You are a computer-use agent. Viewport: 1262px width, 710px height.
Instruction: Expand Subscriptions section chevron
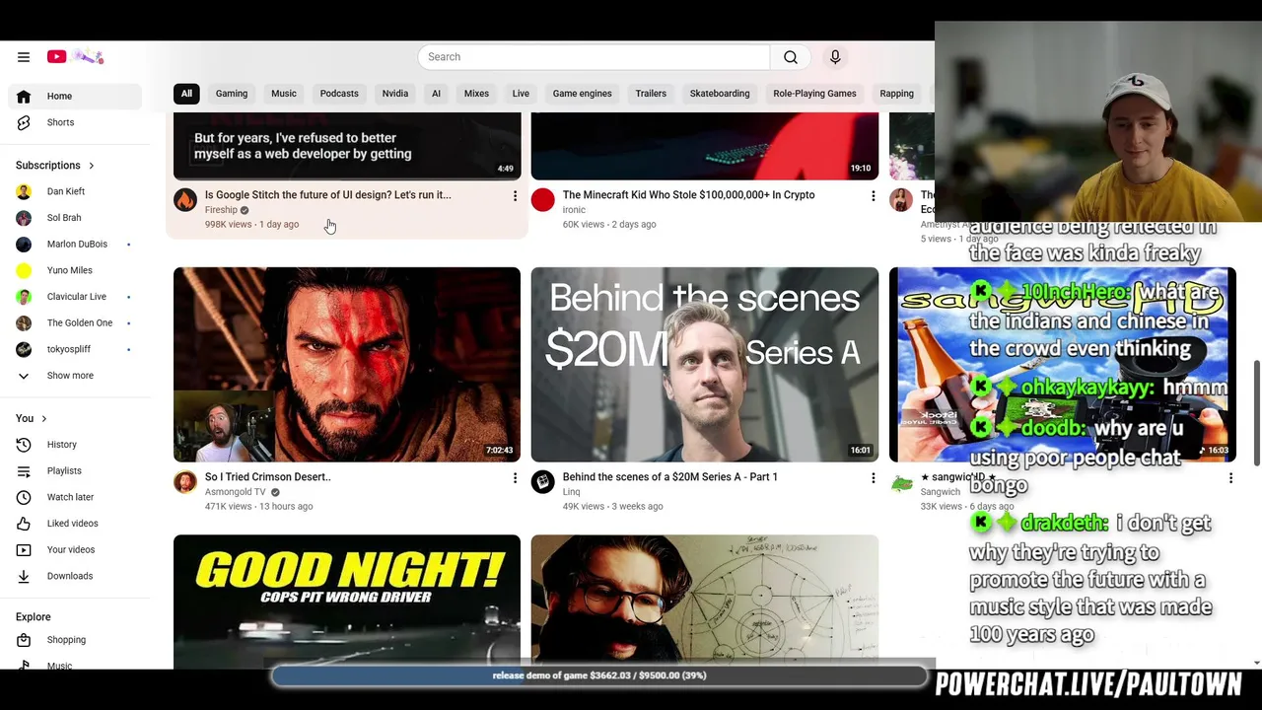[92, 166]
